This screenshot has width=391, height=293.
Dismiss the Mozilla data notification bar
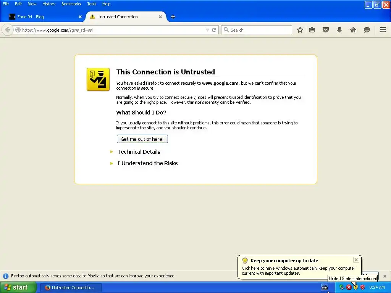click(x=385, y=276)
